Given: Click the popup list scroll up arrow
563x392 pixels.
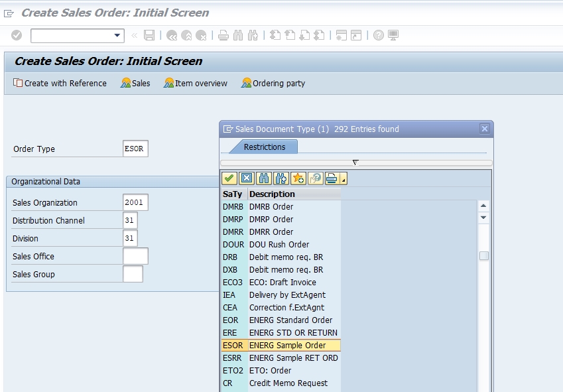Looking at the screenshot, I should click(x=483, y=206).
